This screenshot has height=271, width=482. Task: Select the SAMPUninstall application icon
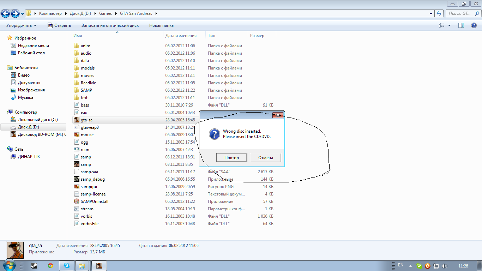pos(77,201)
